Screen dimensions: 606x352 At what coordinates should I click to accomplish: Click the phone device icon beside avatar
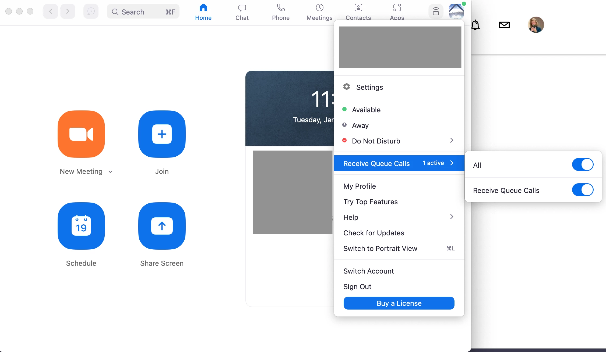436,11
